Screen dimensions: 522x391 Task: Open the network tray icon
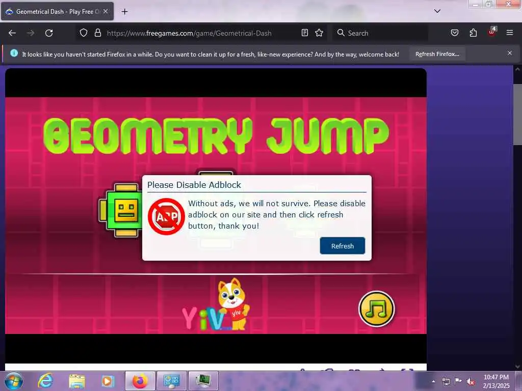pos(446,381)
